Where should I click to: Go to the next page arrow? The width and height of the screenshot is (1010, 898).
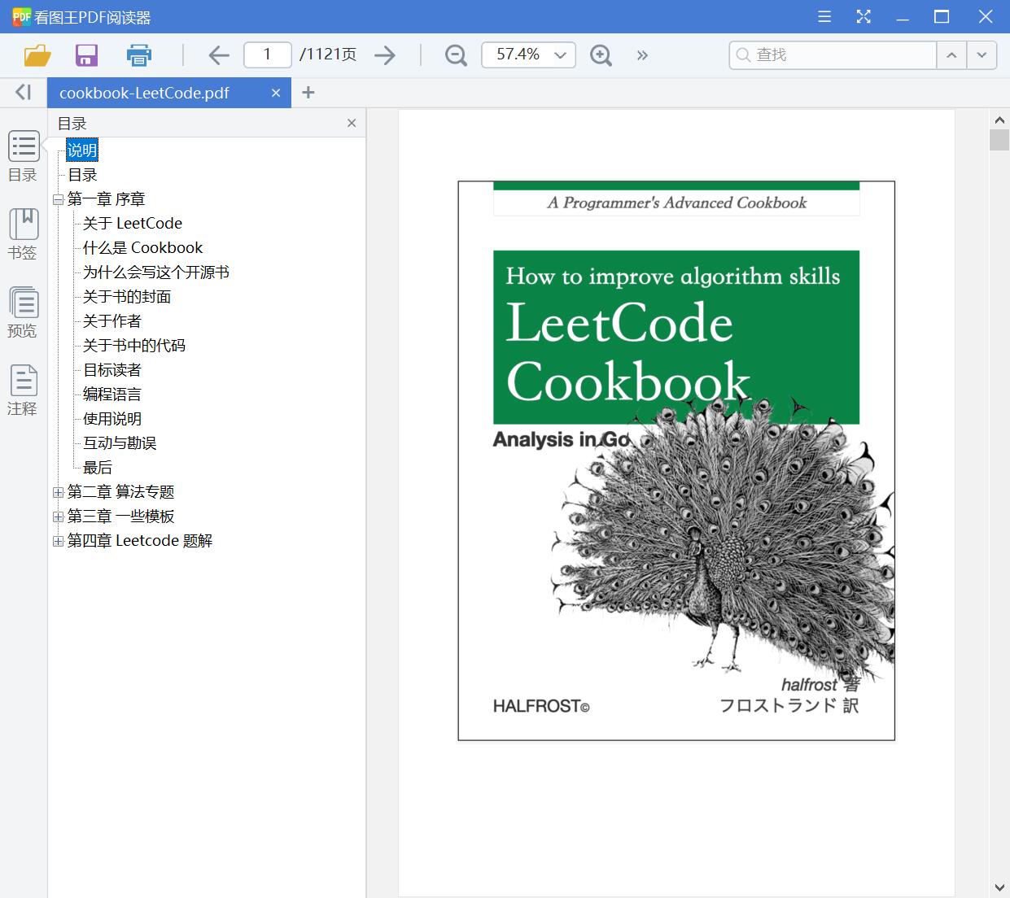[x=385, y=55]
